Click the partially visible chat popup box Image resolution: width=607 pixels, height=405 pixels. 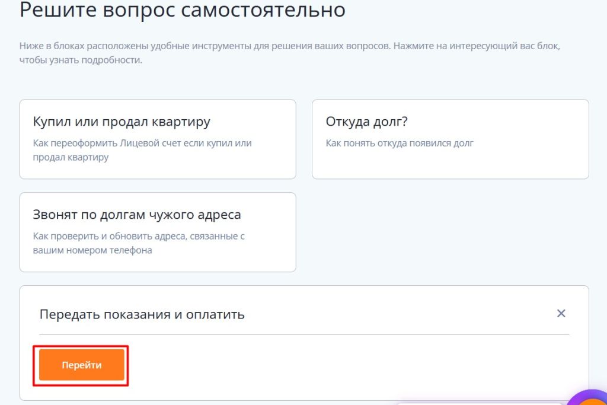474,403
